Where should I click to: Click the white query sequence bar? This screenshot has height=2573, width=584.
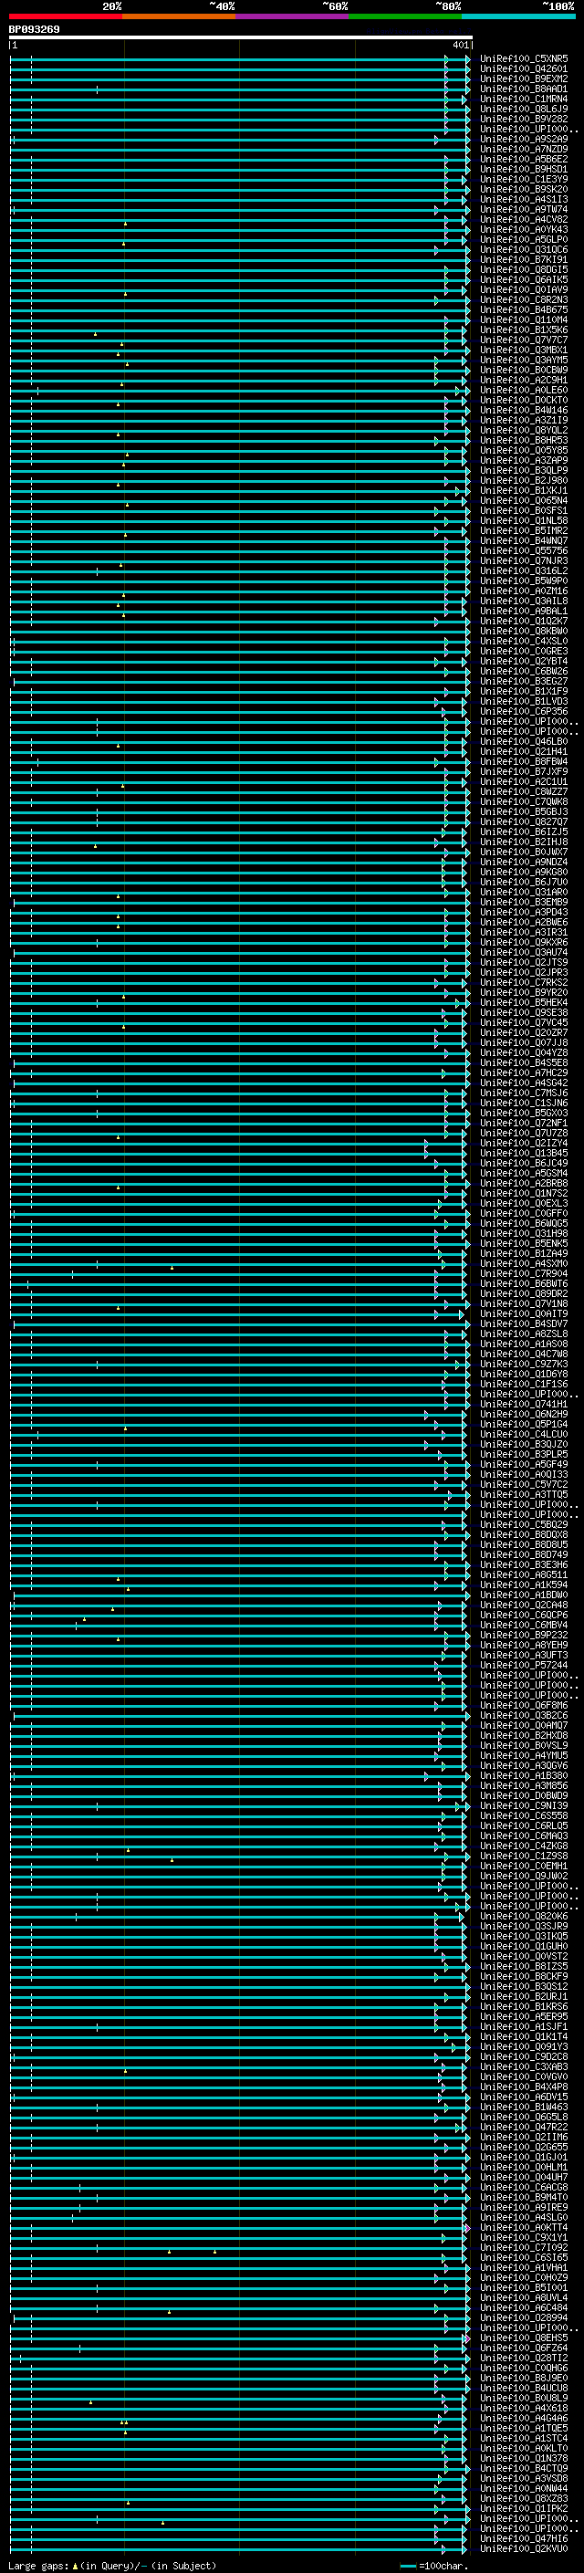[241, 38]
